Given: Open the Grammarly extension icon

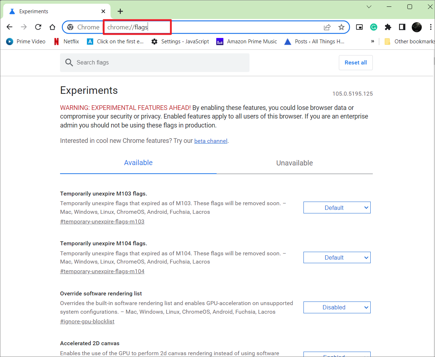Looking at the screenshot, I should pyautogui.click(x=374, y=27).
